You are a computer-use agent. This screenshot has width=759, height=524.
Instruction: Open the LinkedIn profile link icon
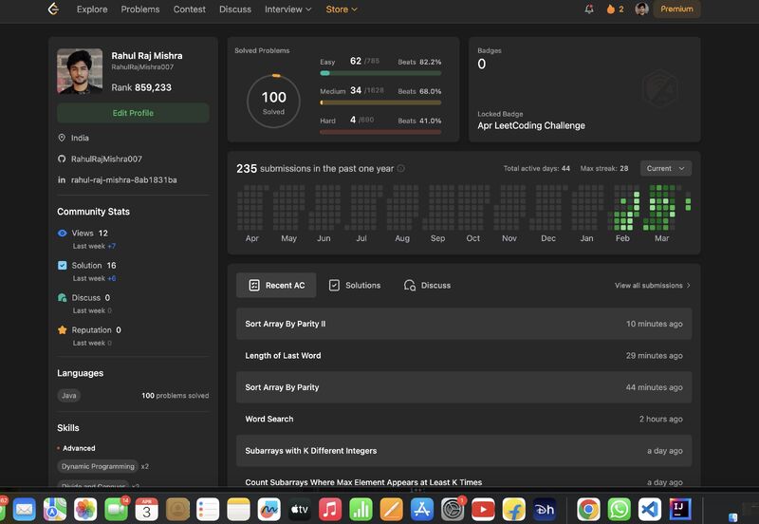point(62,179)
